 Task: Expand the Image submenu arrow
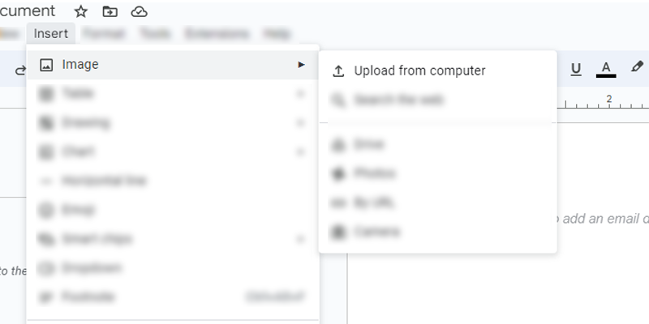pyautogui.click(x=302, y=65)
